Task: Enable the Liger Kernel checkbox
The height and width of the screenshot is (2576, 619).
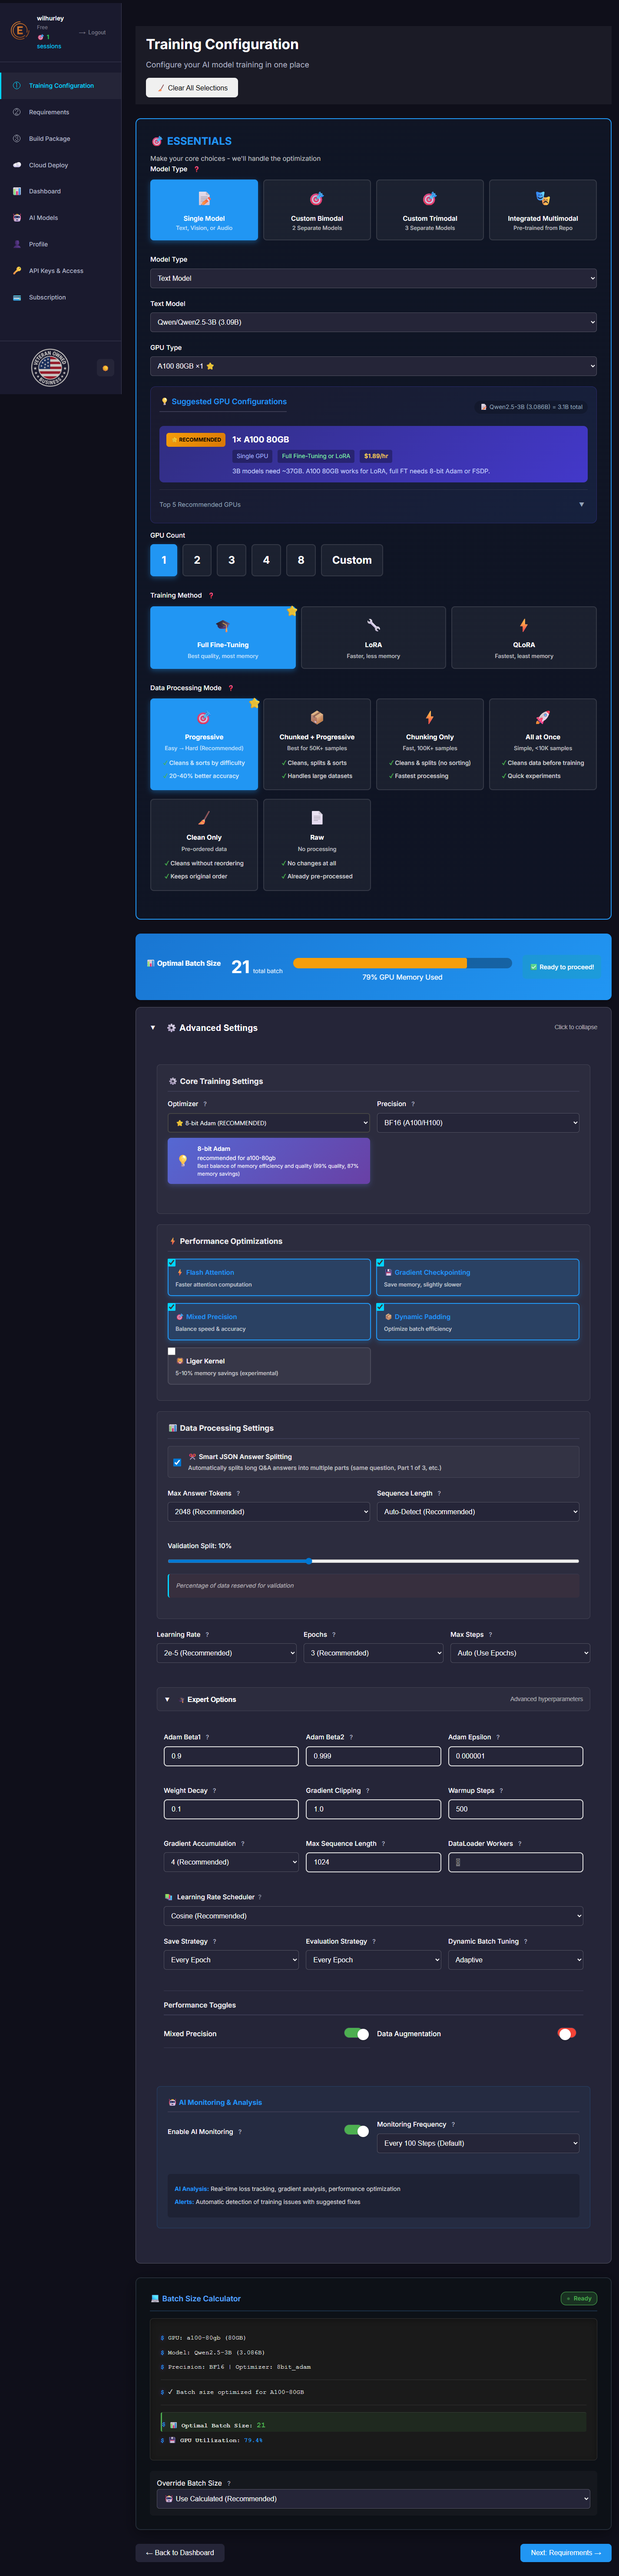Action: (x=172, y=1351)
